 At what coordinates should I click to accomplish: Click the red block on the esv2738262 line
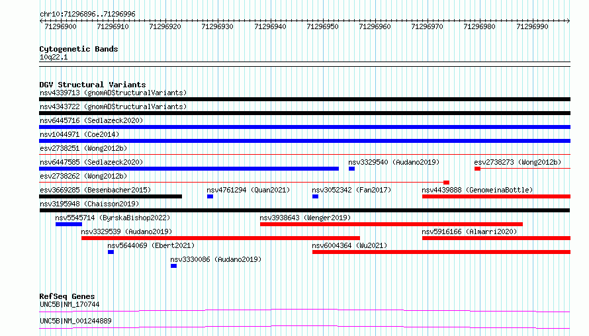coord(446,183)
